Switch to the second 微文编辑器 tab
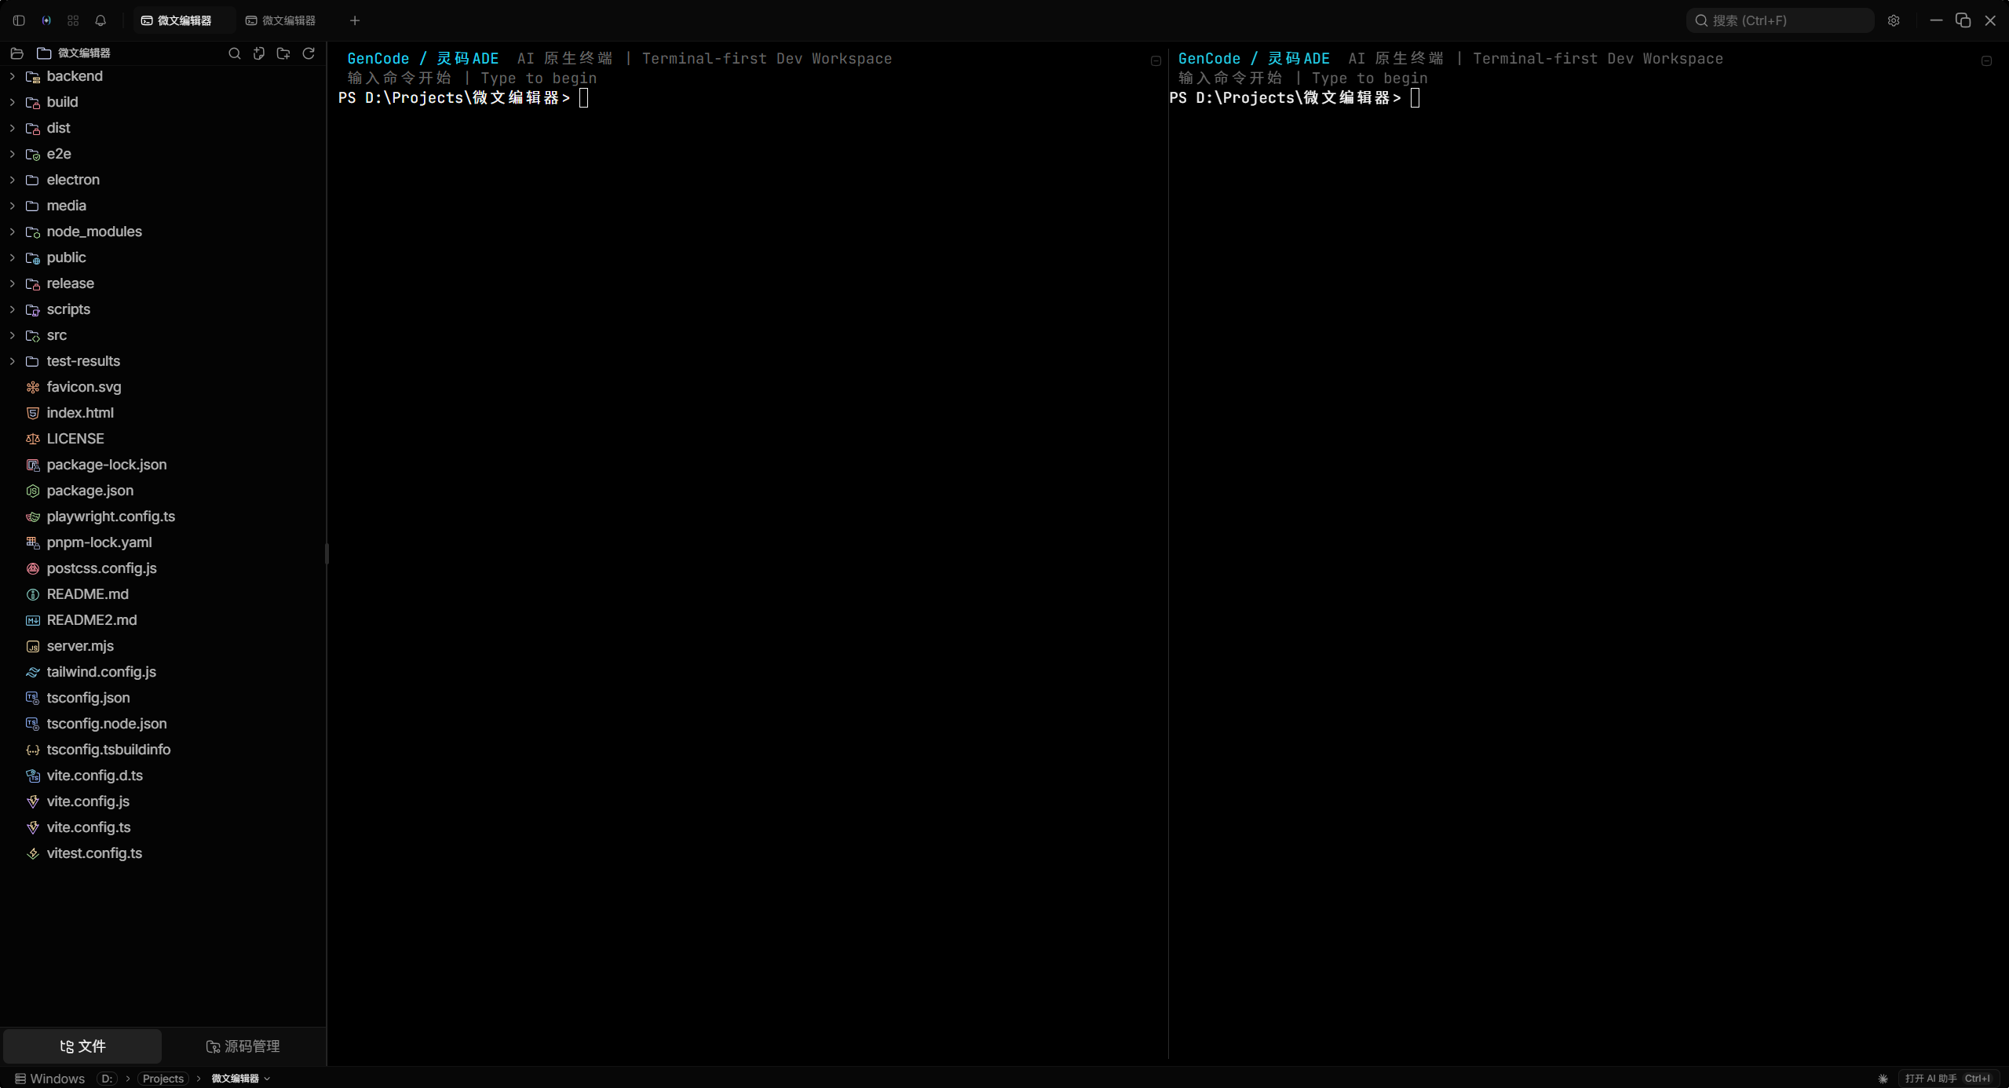The width and height of the screenshot is (2009, 1088). pyautogui.click(x=281, y=20)
